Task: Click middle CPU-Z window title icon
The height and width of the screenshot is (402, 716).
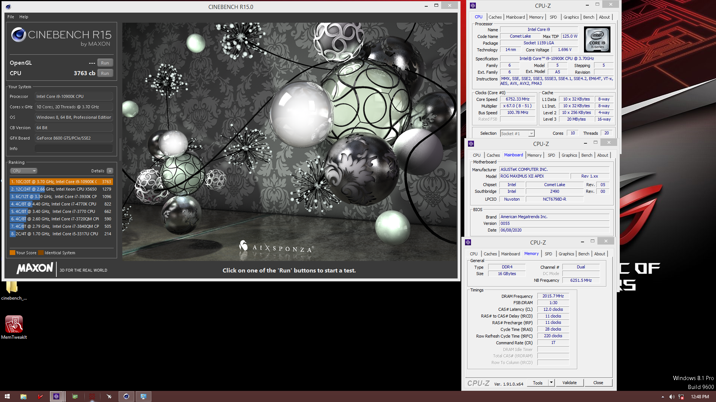Action: click(471, 144)
